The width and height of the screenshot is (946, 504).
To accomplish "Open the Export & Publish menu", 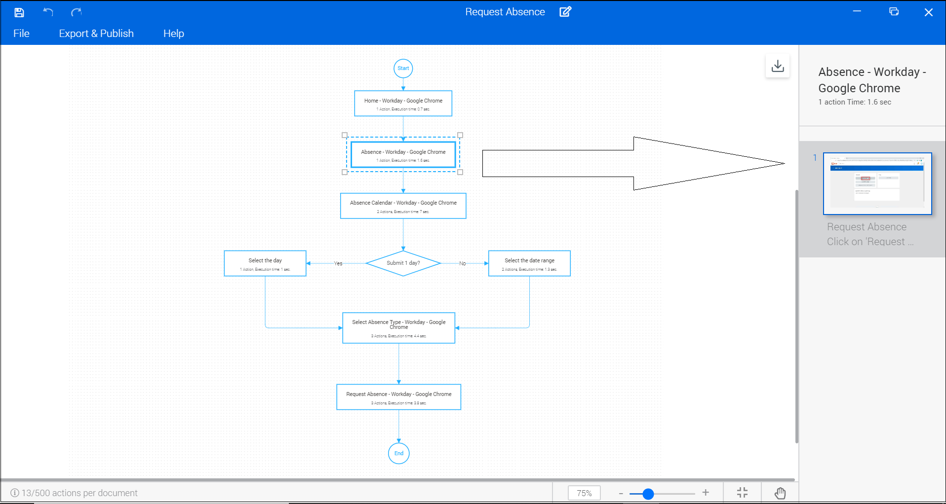I will (96, 33).
